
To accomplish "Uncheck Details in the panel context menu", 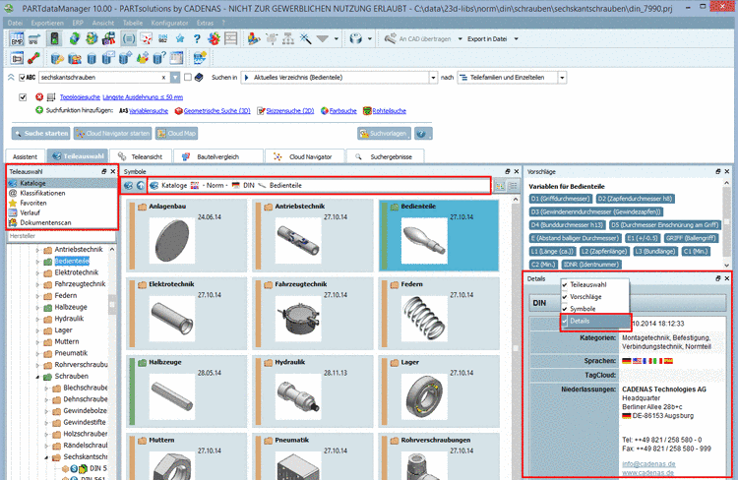I will [594, 321].
